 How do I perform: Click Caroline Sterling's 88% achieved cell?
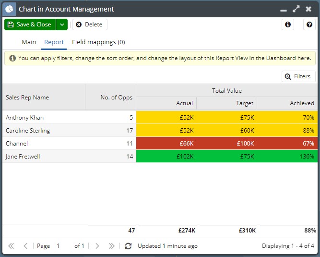[x=287, y=130]
